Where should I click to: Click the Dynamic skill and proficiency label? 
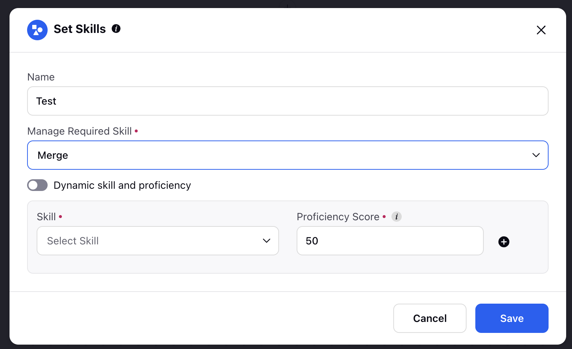122,185
